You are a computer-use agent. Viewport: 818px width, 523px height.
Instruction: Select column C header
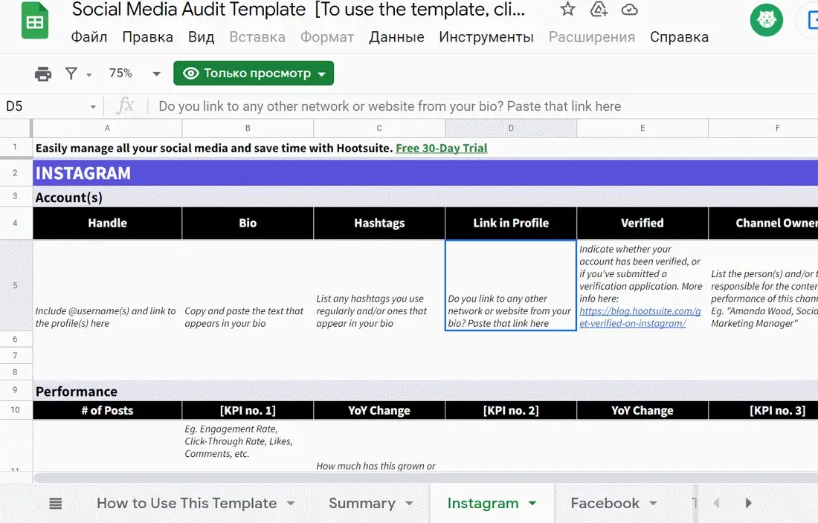[379, 128]
